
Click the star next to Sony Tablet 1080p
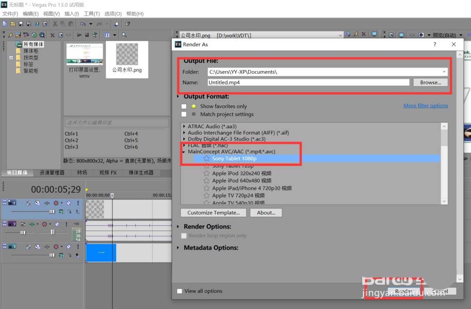click(x=206, y=158)
